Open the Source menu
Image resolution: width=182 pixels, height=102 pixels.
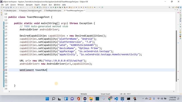coord(13,5)
